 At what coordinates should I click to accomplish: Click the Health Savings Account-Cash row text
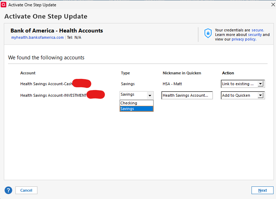[46, 84]
